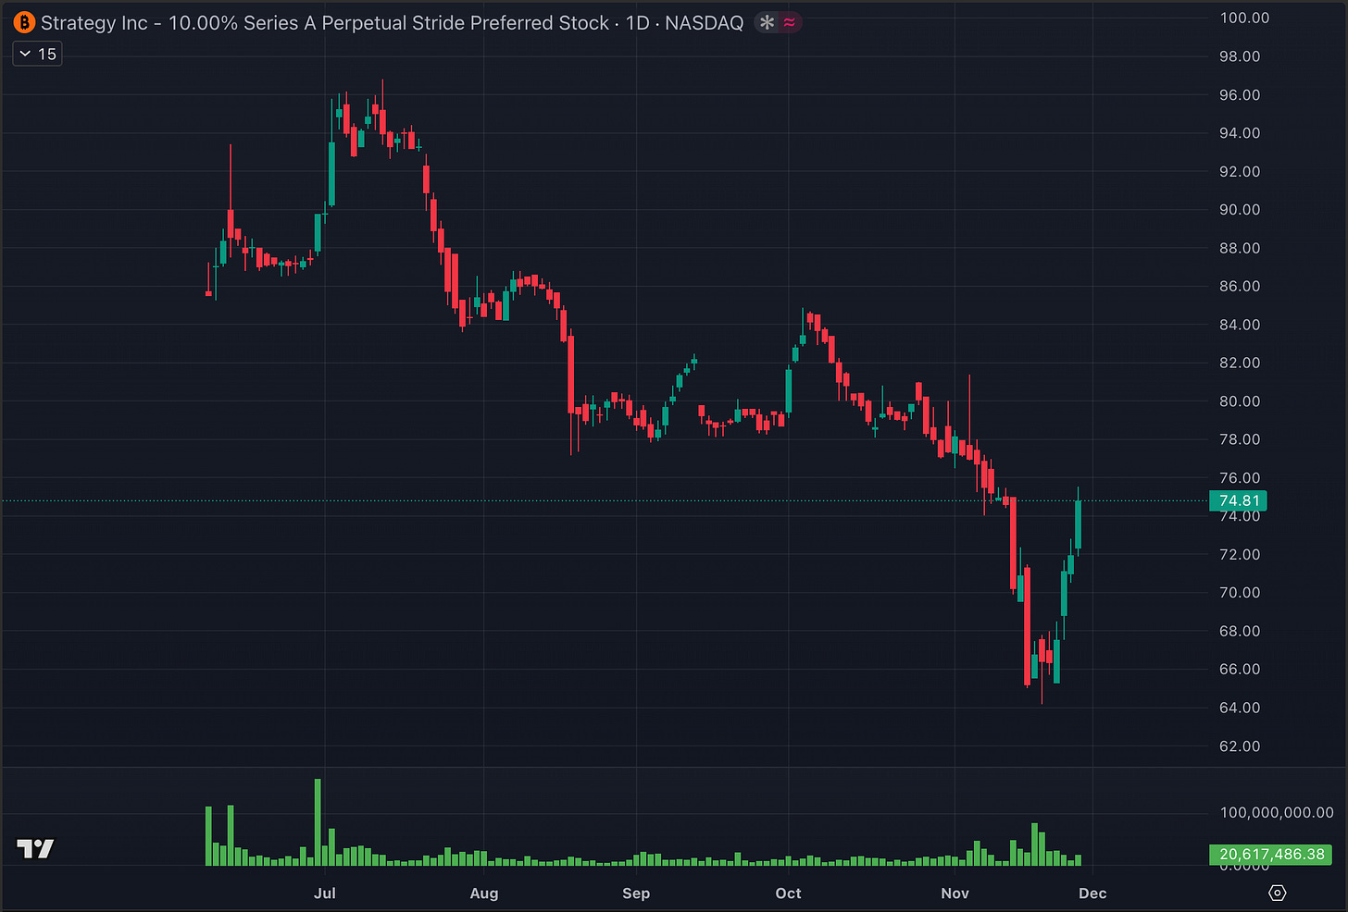Image resolution: width=1348 pixels, height=912 pixels.
Task: Click the Dec label on time axis
Action: point(1092,893)
